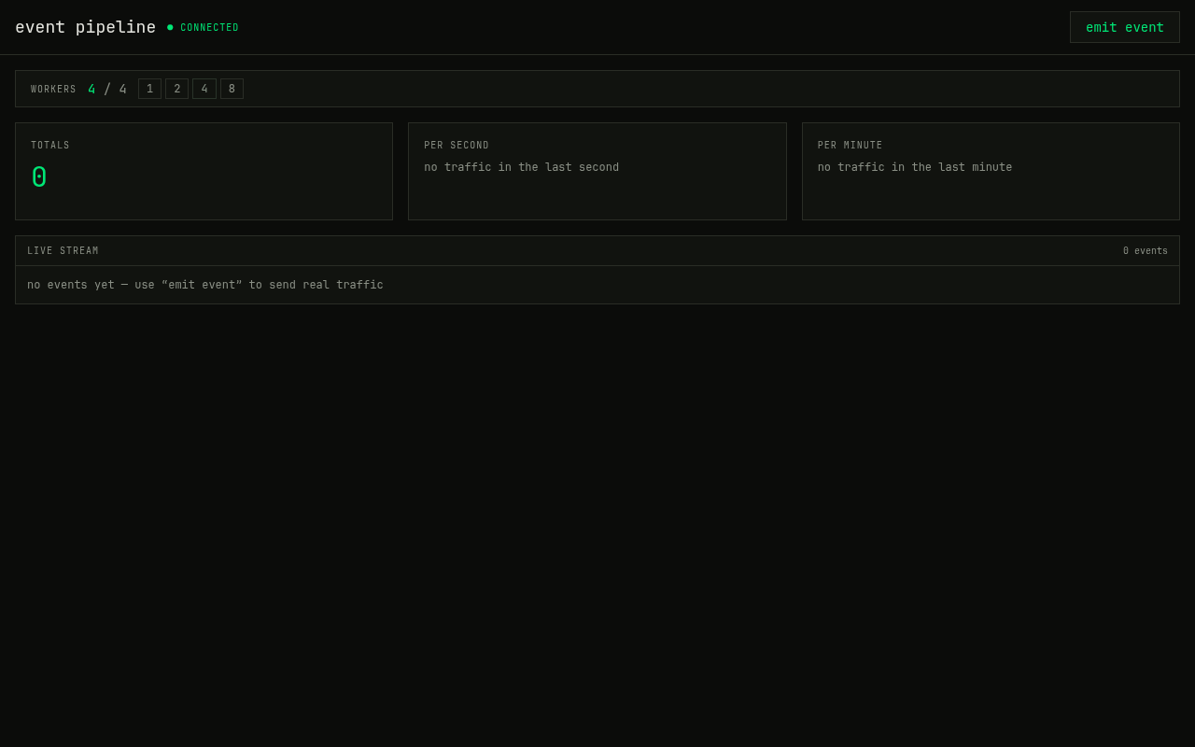The height and width of the screenshot is (747, 1195).
Task: Select the event pipeline title
Action: pyautogui.click(x=86, y=27)
